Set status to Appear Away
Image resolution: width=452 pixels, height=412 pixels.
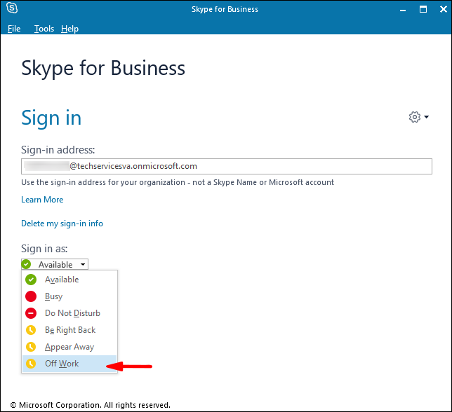[x=69, y=347]
